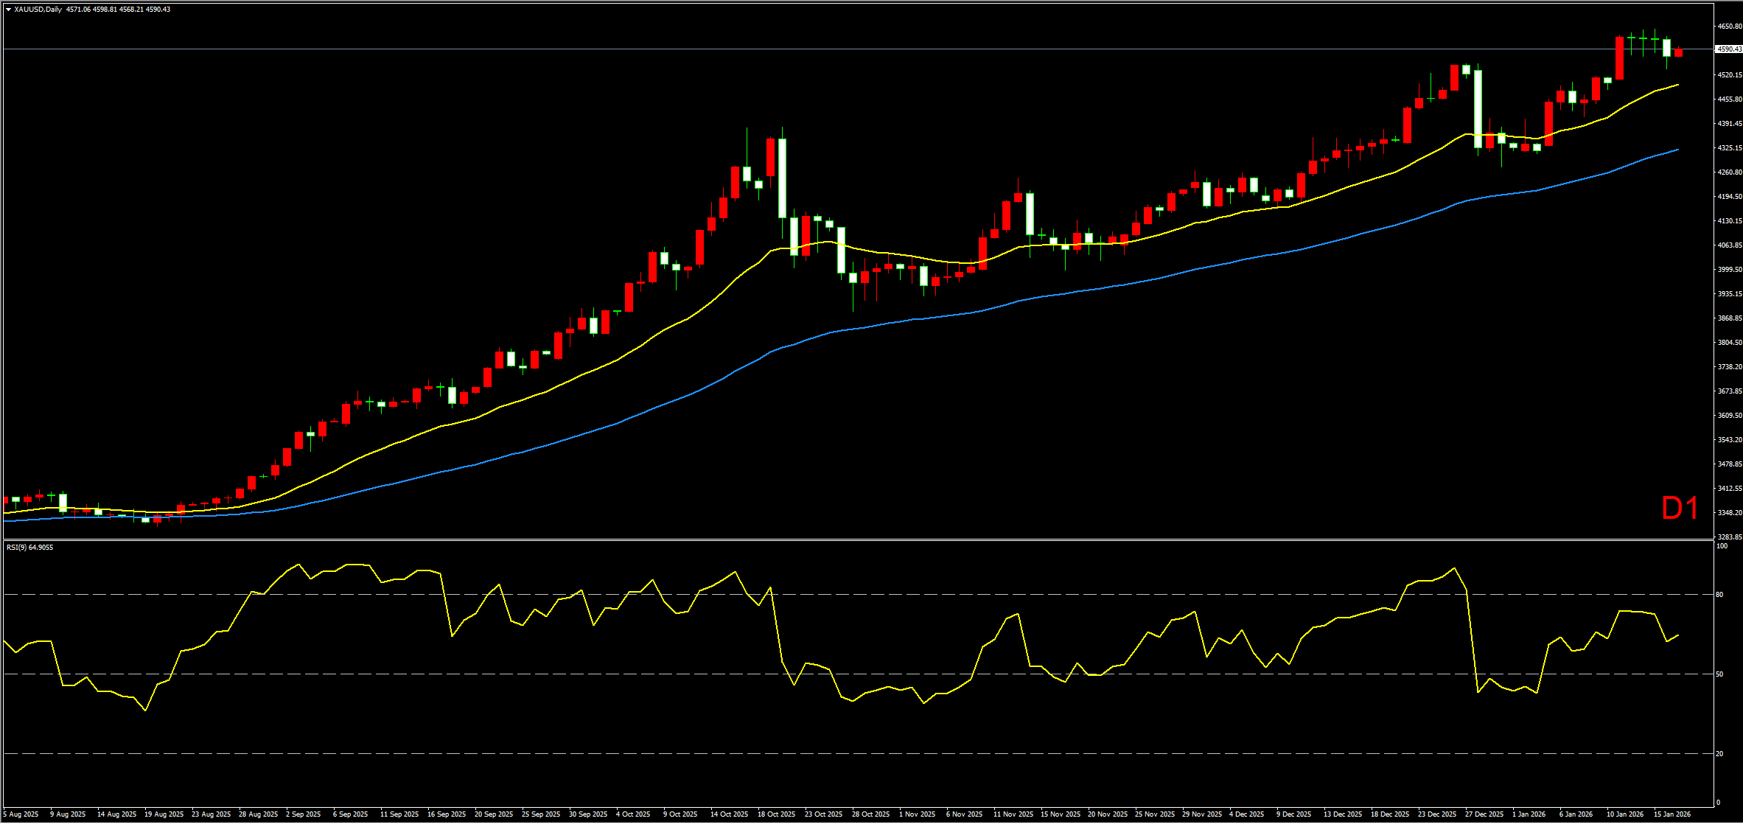This screenshot has height=824, width=1743.
Task: Click the RSI 100 level label
Action: (1722, 546)
